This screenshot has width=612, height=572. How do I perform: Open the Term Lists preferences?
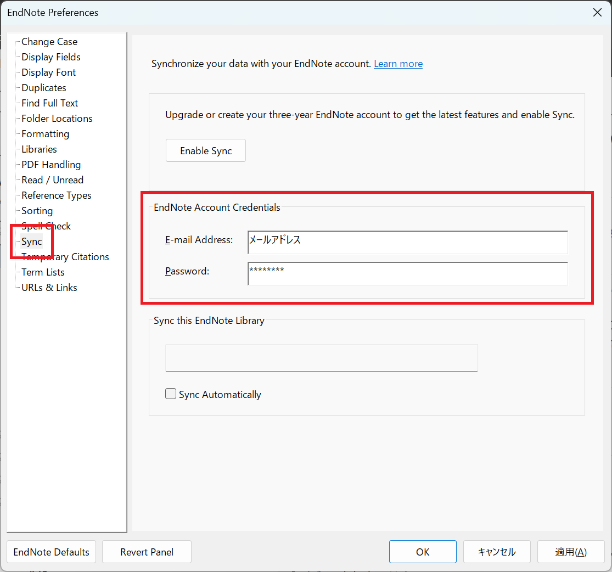(x=43, y=272)
